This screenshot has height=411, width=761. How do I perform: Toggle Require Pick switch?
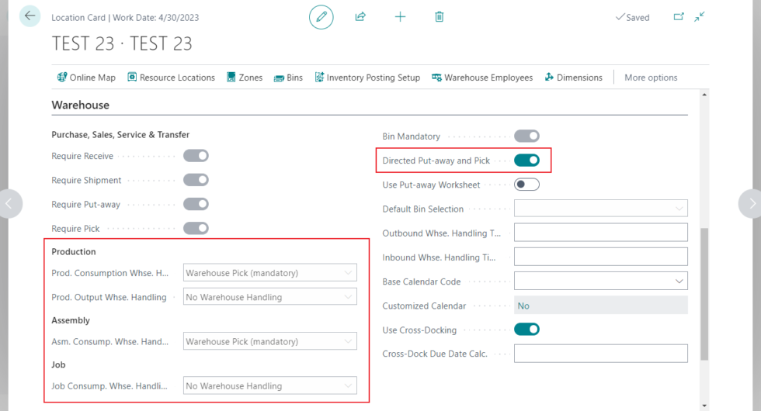coord(196,228)
